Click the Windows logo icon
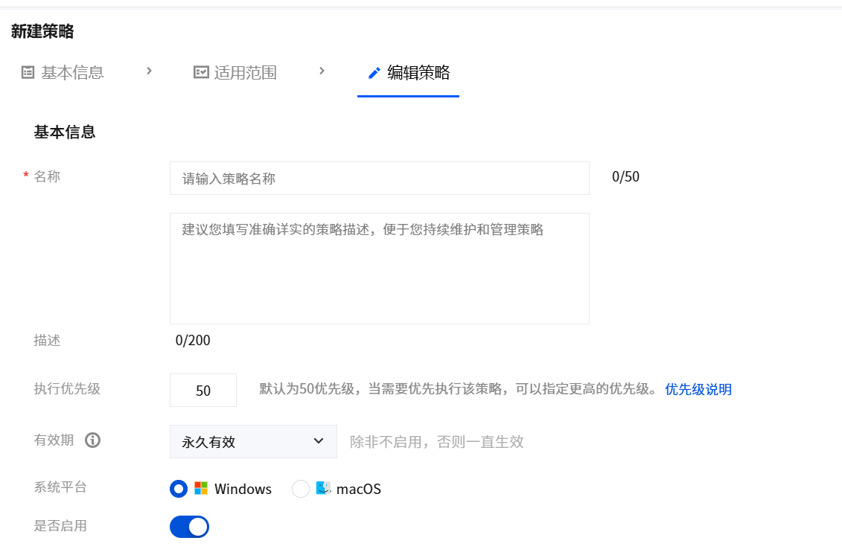 click(201, 488)
